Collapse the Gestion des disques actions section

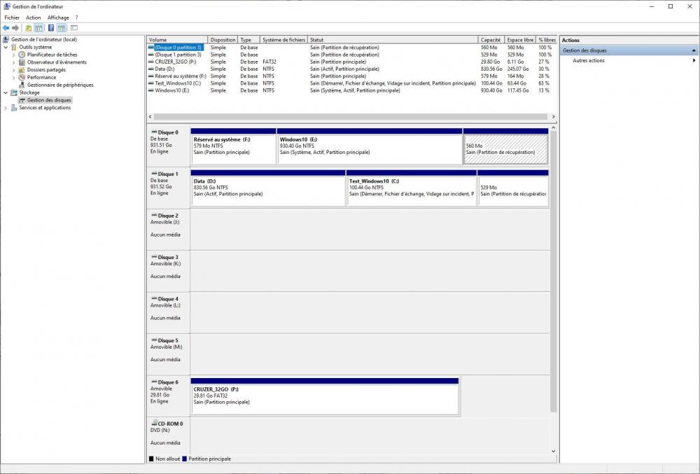click(694, 50)
